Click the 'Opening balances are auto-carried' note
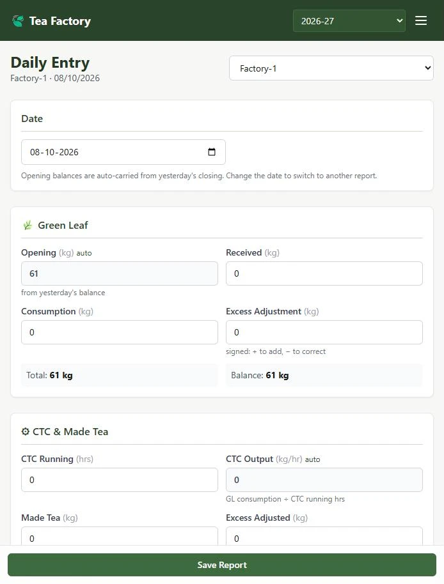The image size is (444, 584). coord(199,176)
